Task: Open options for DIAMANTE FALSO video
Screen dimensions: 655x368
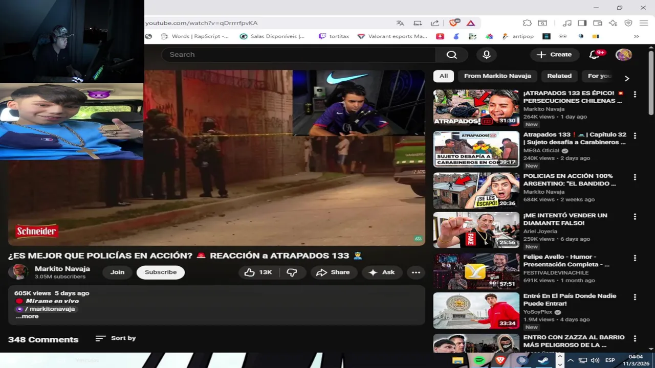Action: click(635, 217)
